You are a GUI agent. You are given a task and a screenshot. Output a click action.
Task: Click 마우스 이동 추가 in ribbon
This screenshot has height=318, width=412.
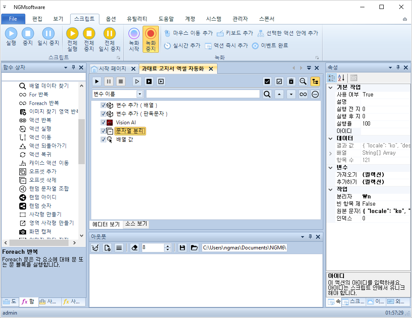click(188, 33)
